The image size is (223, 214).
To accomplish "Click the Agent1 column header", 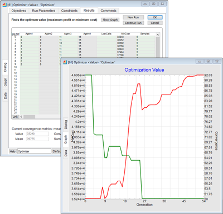I will tap(29, 34).
